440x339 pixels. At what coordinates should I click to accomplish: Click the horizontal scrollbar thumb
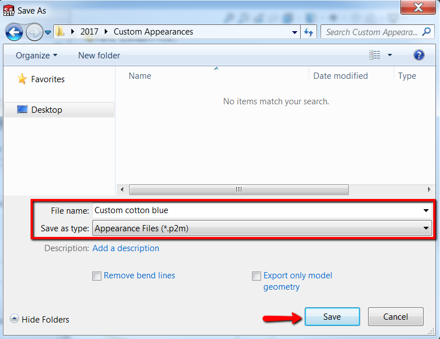[239, 189]
